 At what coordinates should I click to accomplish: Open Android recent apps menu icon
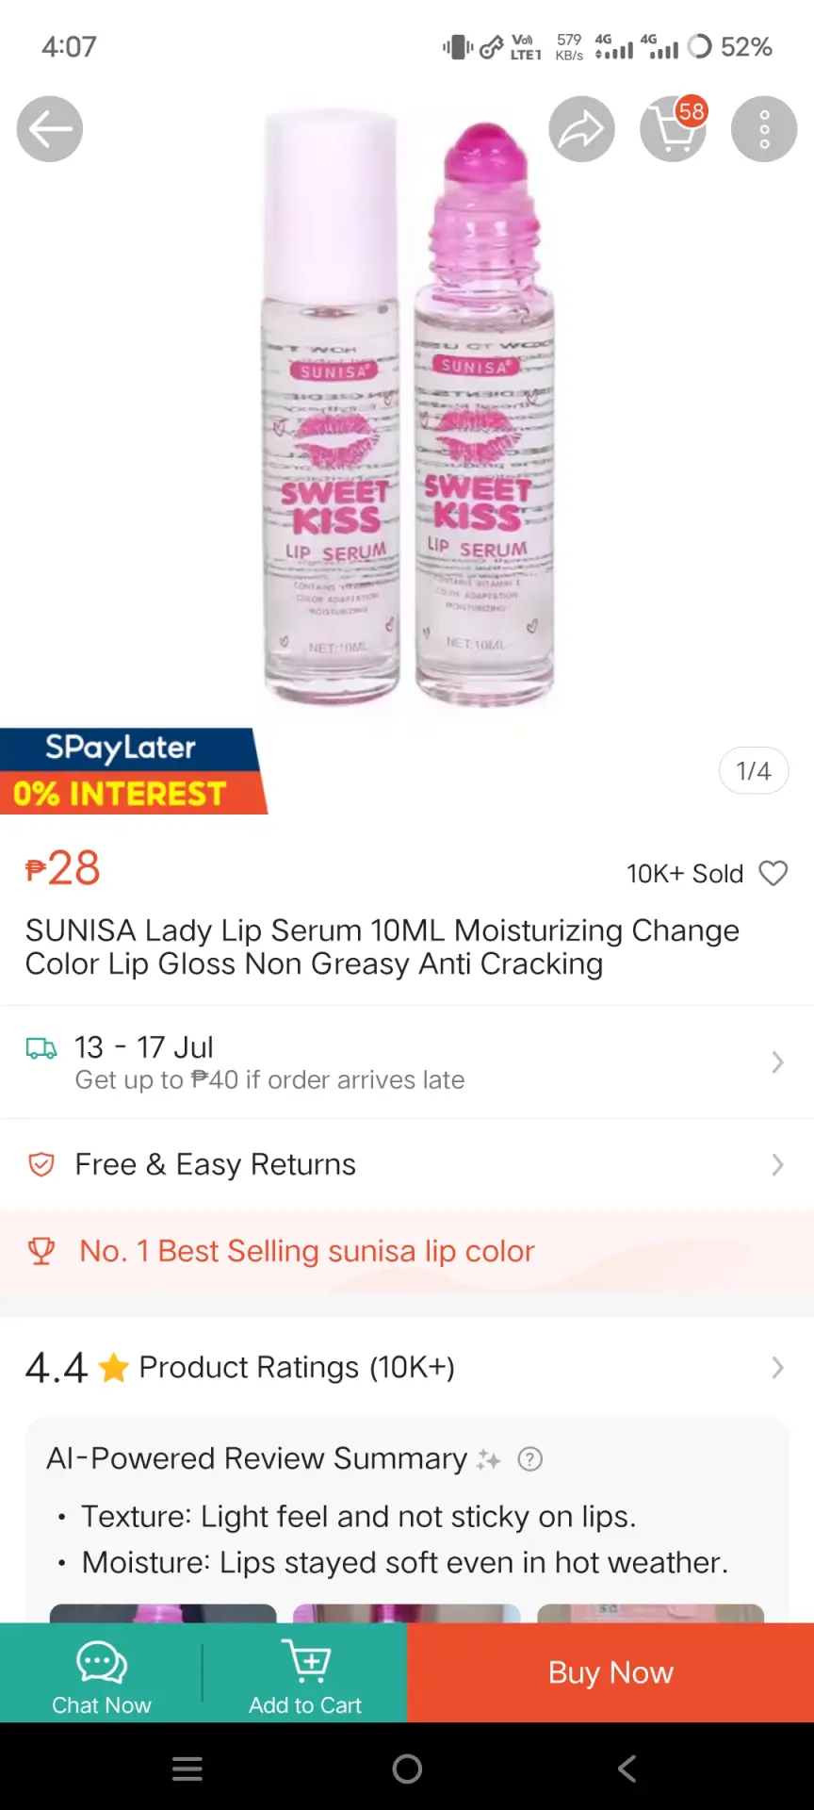pos(187,1769)
